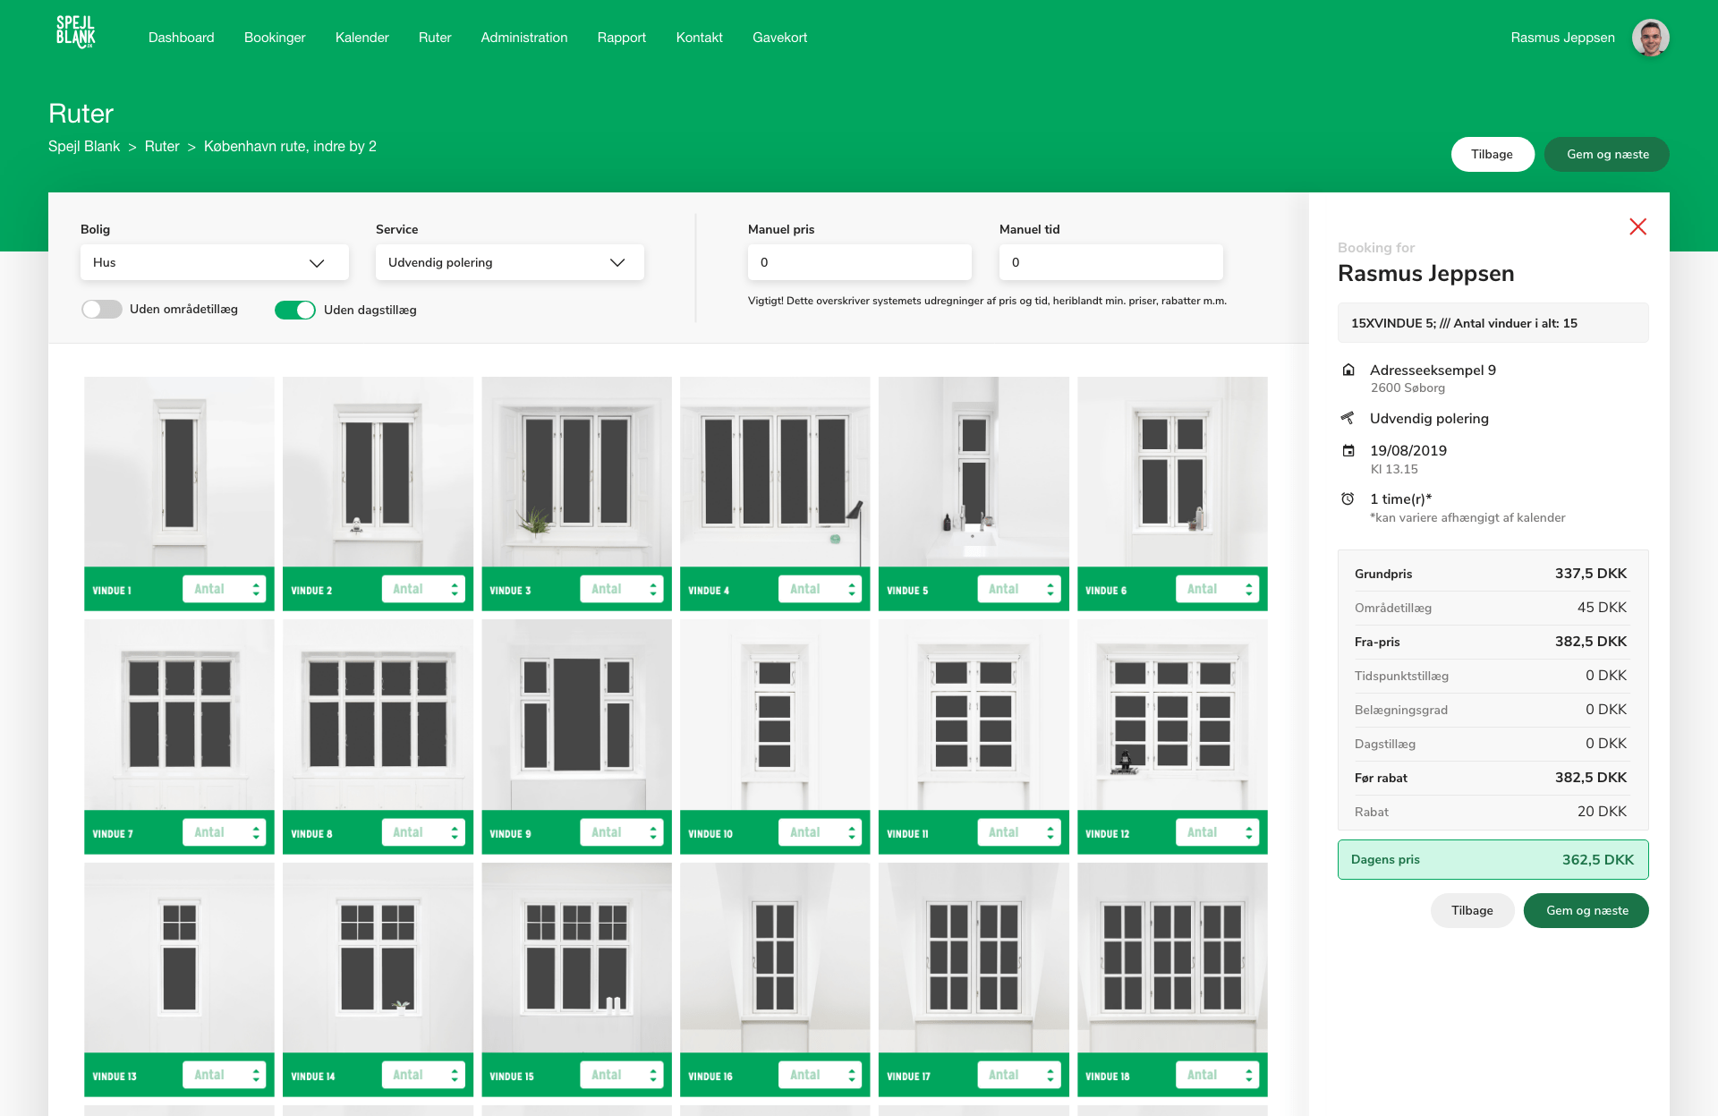The height and width of the screenshot is (1116, 1718).
Task: Open the Dashboard menu
Action: pos(182,38)
